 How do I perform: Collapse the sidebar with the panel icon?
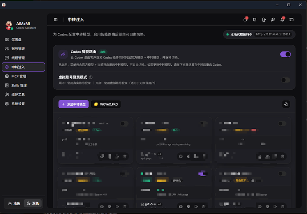click(x=56, y=20)
